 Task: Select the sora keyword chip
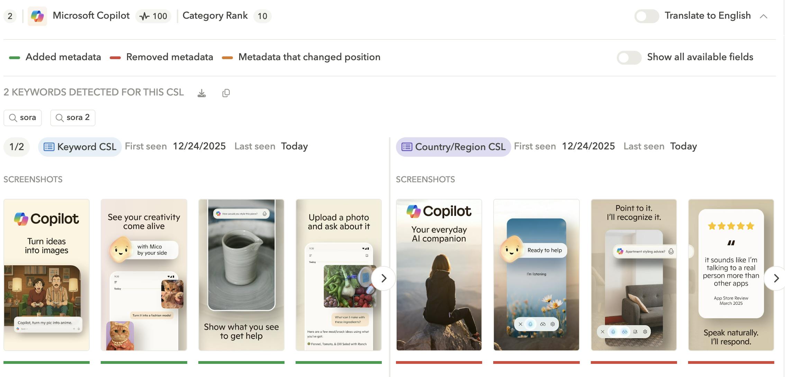[x=22, y=118]
